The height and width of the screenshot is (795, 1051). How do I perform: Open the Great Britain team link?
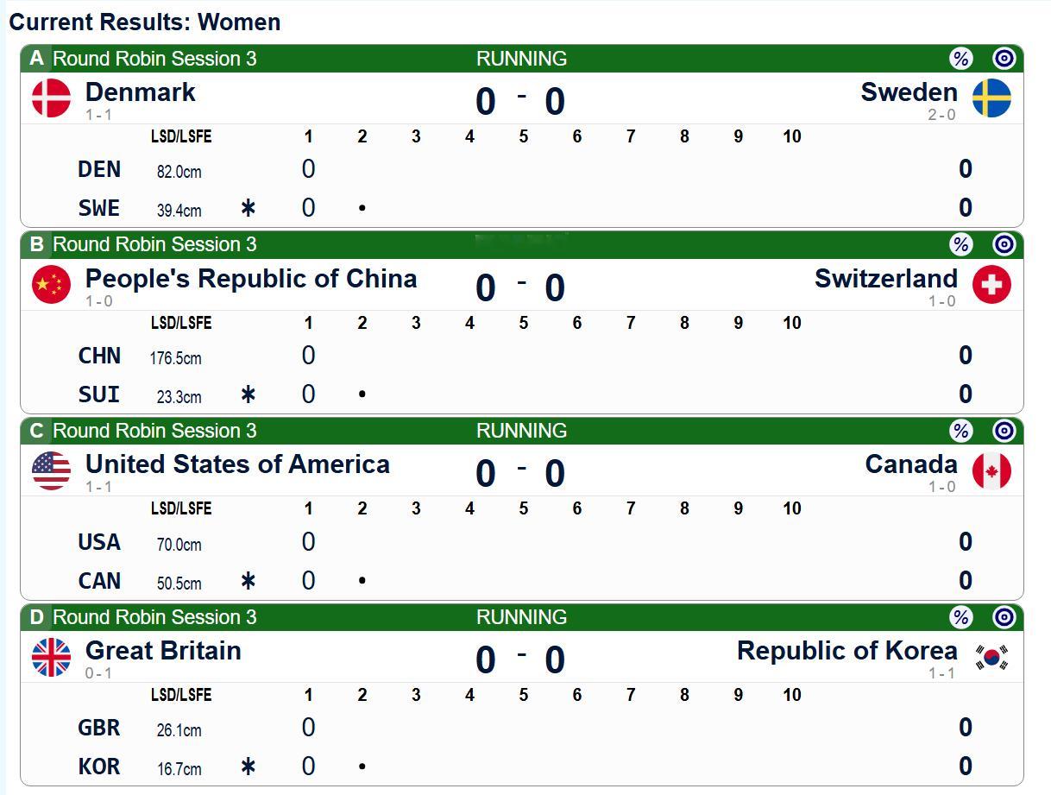coord(163,651)
